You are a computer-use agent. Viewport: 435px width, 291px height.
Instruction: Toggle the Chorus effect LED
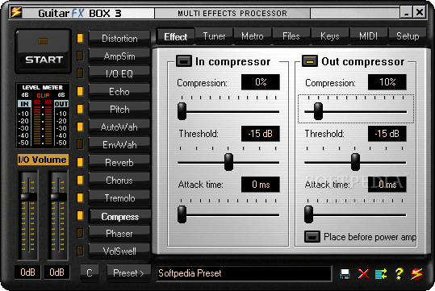coord(80,180)
